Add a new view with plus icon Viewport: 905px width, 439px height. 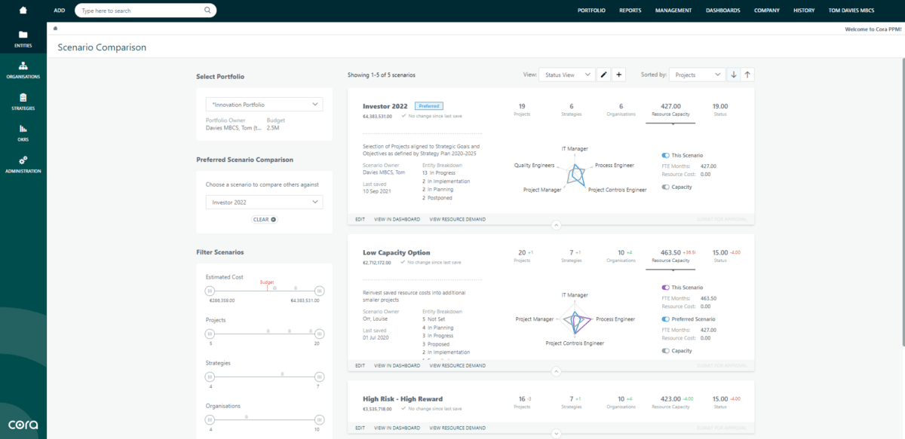tap(618, 75)
